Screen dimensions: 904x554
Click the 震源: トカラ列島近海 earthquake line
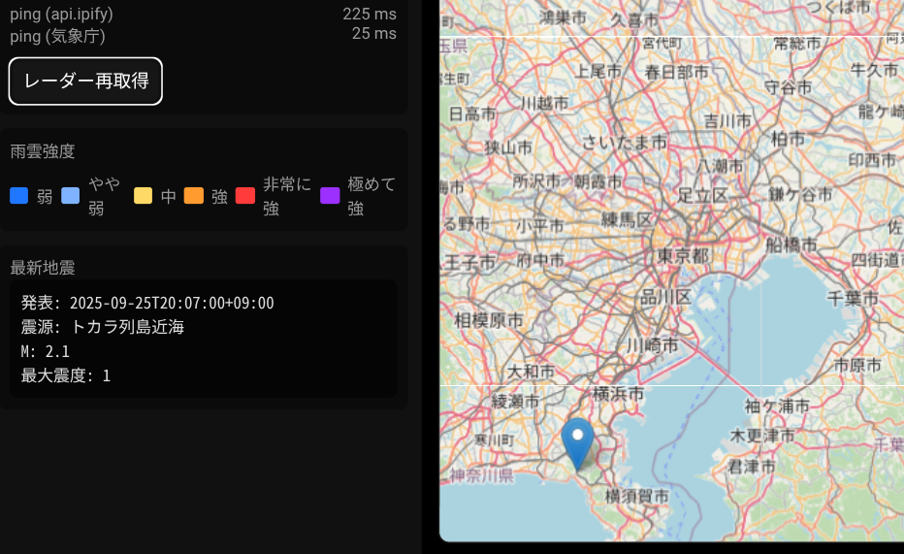point(103,327)
